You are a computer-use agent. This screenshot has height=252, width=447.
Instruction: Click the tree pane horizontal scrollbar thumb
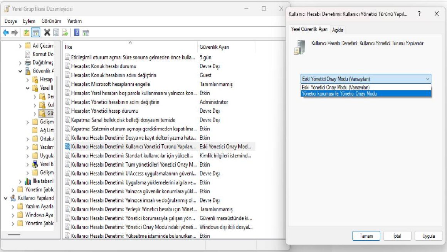(14, 235)
